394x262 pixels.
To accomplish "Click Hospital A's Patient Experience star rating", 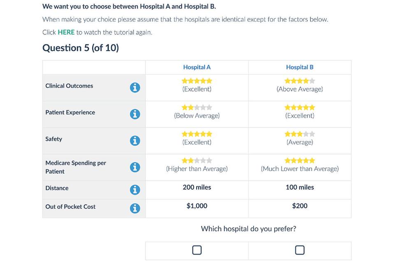I will (x=197, y=107).
